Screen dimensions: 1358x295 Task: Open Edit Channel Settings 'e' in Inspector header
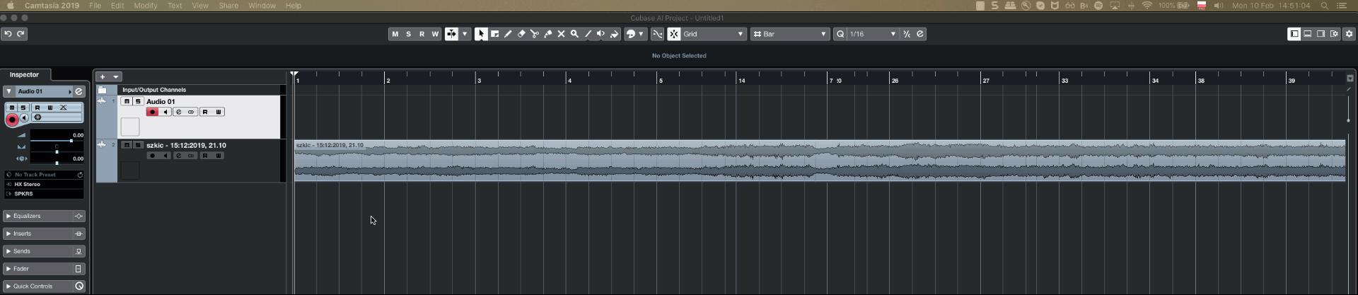pos(79,91)
